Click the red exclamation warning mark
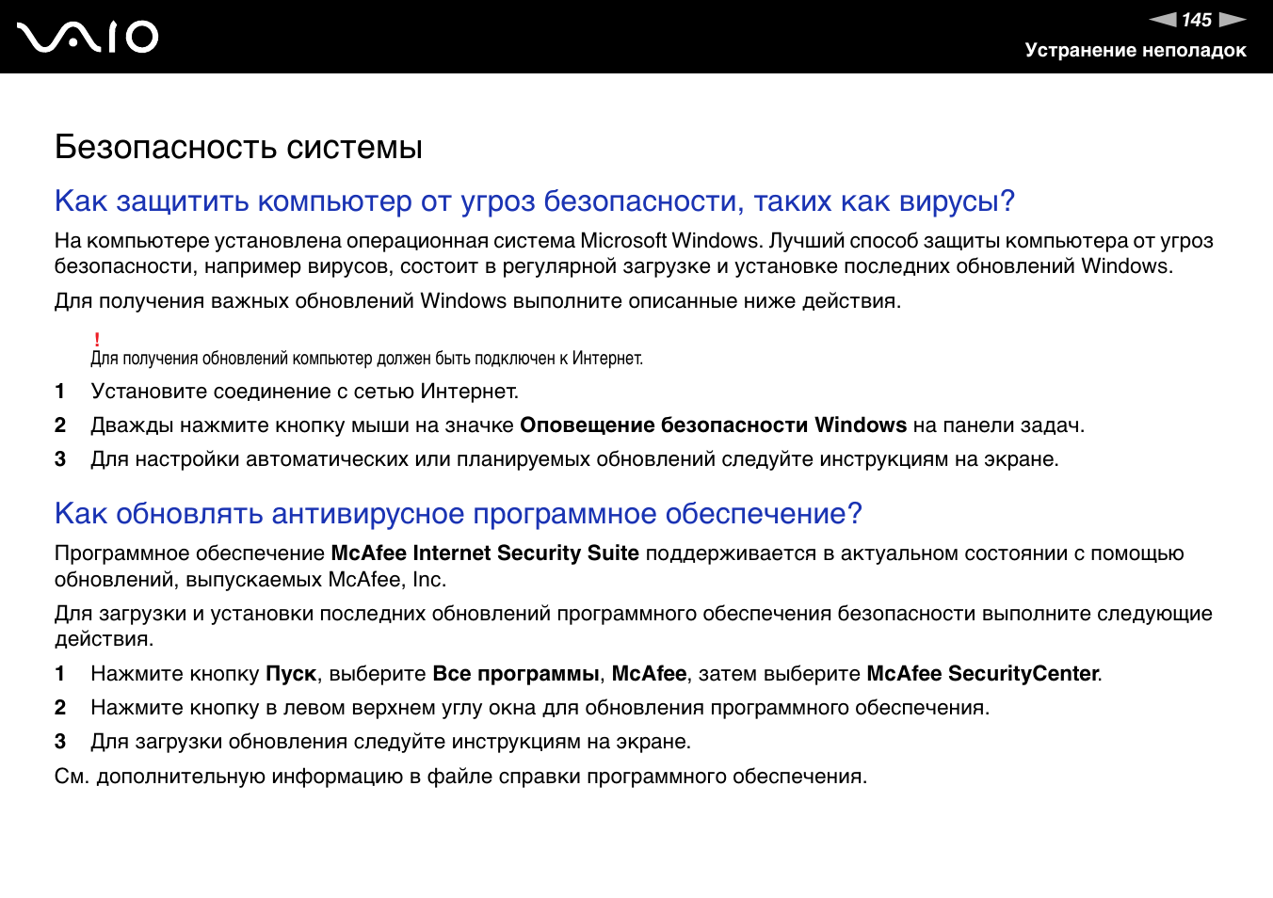The image size is (1273, 898). (x=97, y=339)
